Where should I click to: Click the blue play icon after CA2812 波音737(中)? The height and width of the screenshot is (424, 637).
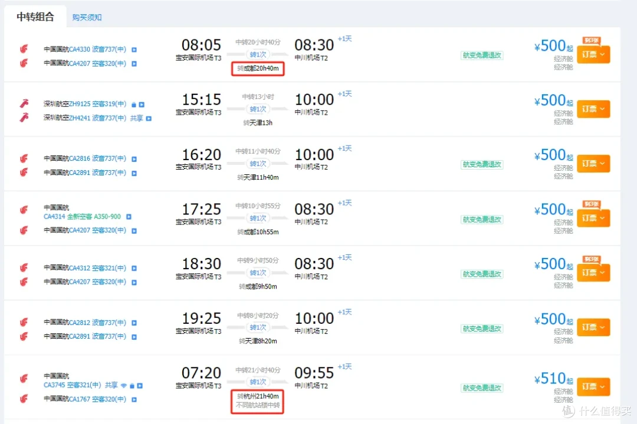click(x=134, y=323)
